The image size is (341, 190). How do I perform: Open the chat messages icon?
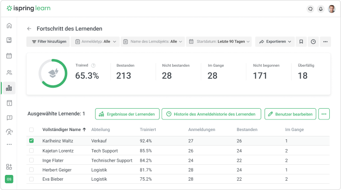(310, 9)
